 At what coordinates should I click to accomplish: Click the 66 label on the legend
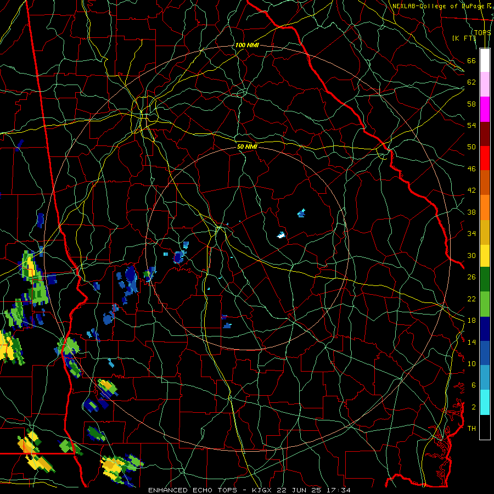[471, 60]
